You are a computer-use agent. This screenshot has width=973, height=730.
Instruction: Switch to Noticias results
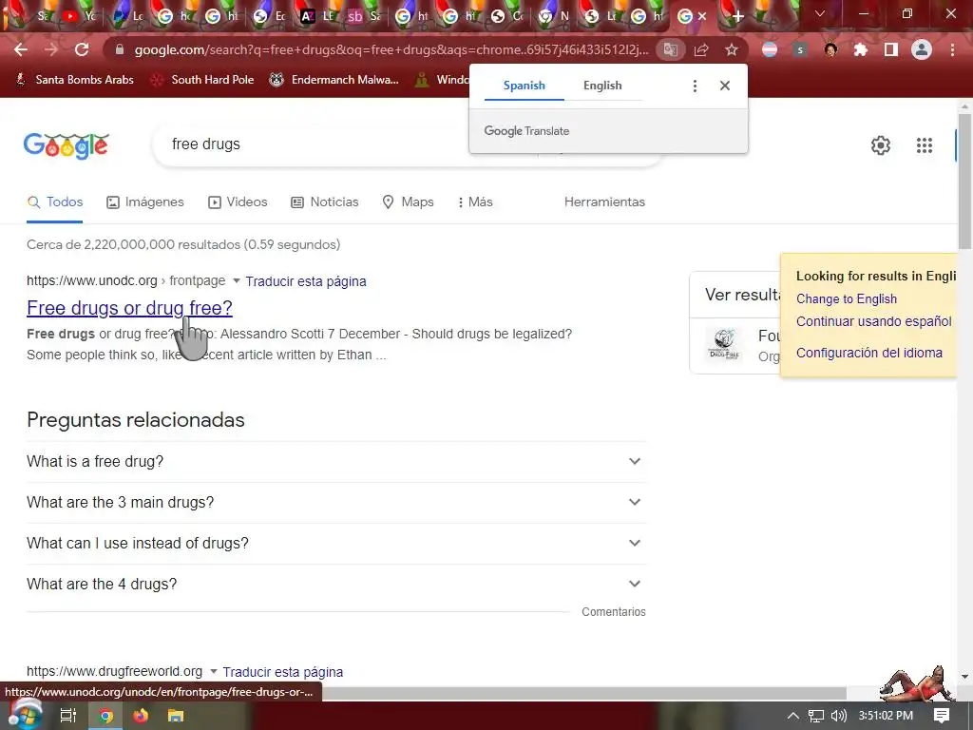point(325,202)
